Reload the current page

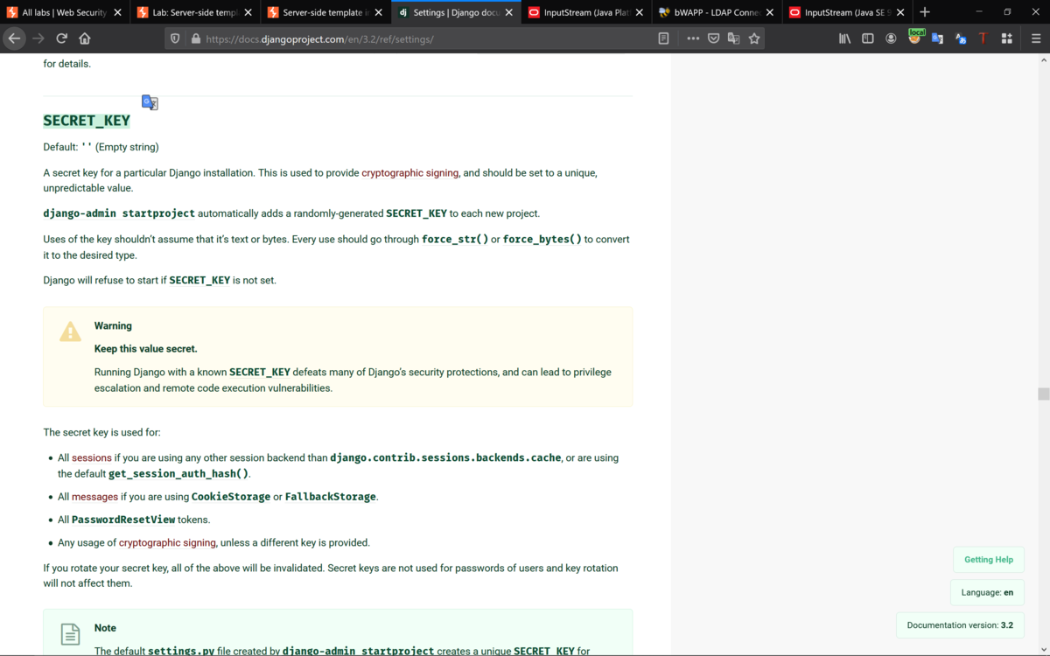point(61,38)
